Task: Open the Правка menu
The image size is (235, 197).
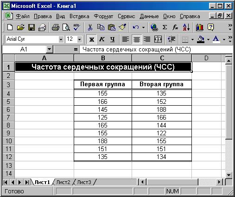Action: (43, 16)
